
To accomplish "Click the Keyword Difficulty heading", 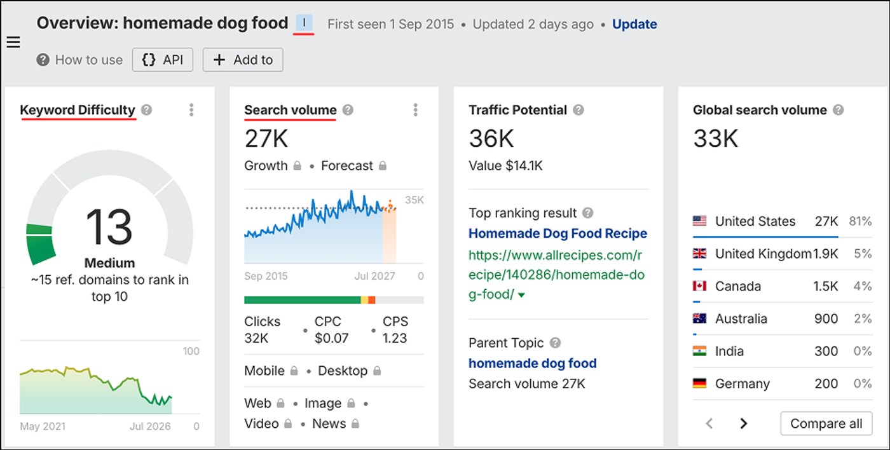I will click(x=78, y=110).
